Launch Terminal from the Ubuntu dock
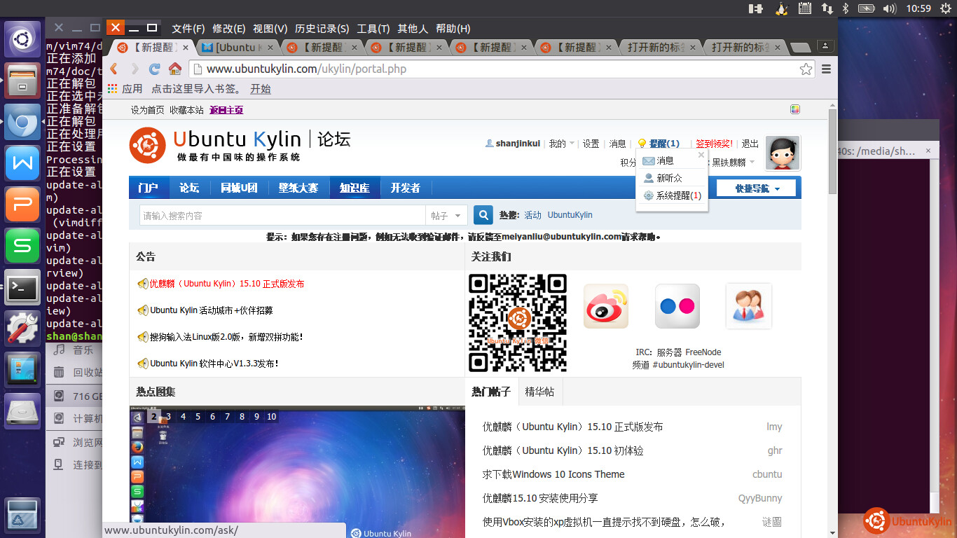 pos(22,287)
